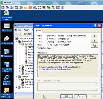103x99 pixels.
Task: Expand Services and Applications tree node
Action: [x=16, y=87]
